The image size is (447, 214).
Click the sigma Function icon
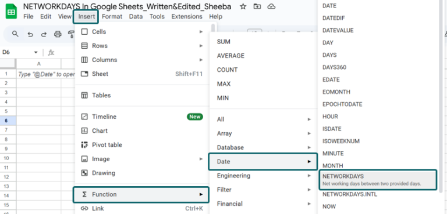[84, 194]
